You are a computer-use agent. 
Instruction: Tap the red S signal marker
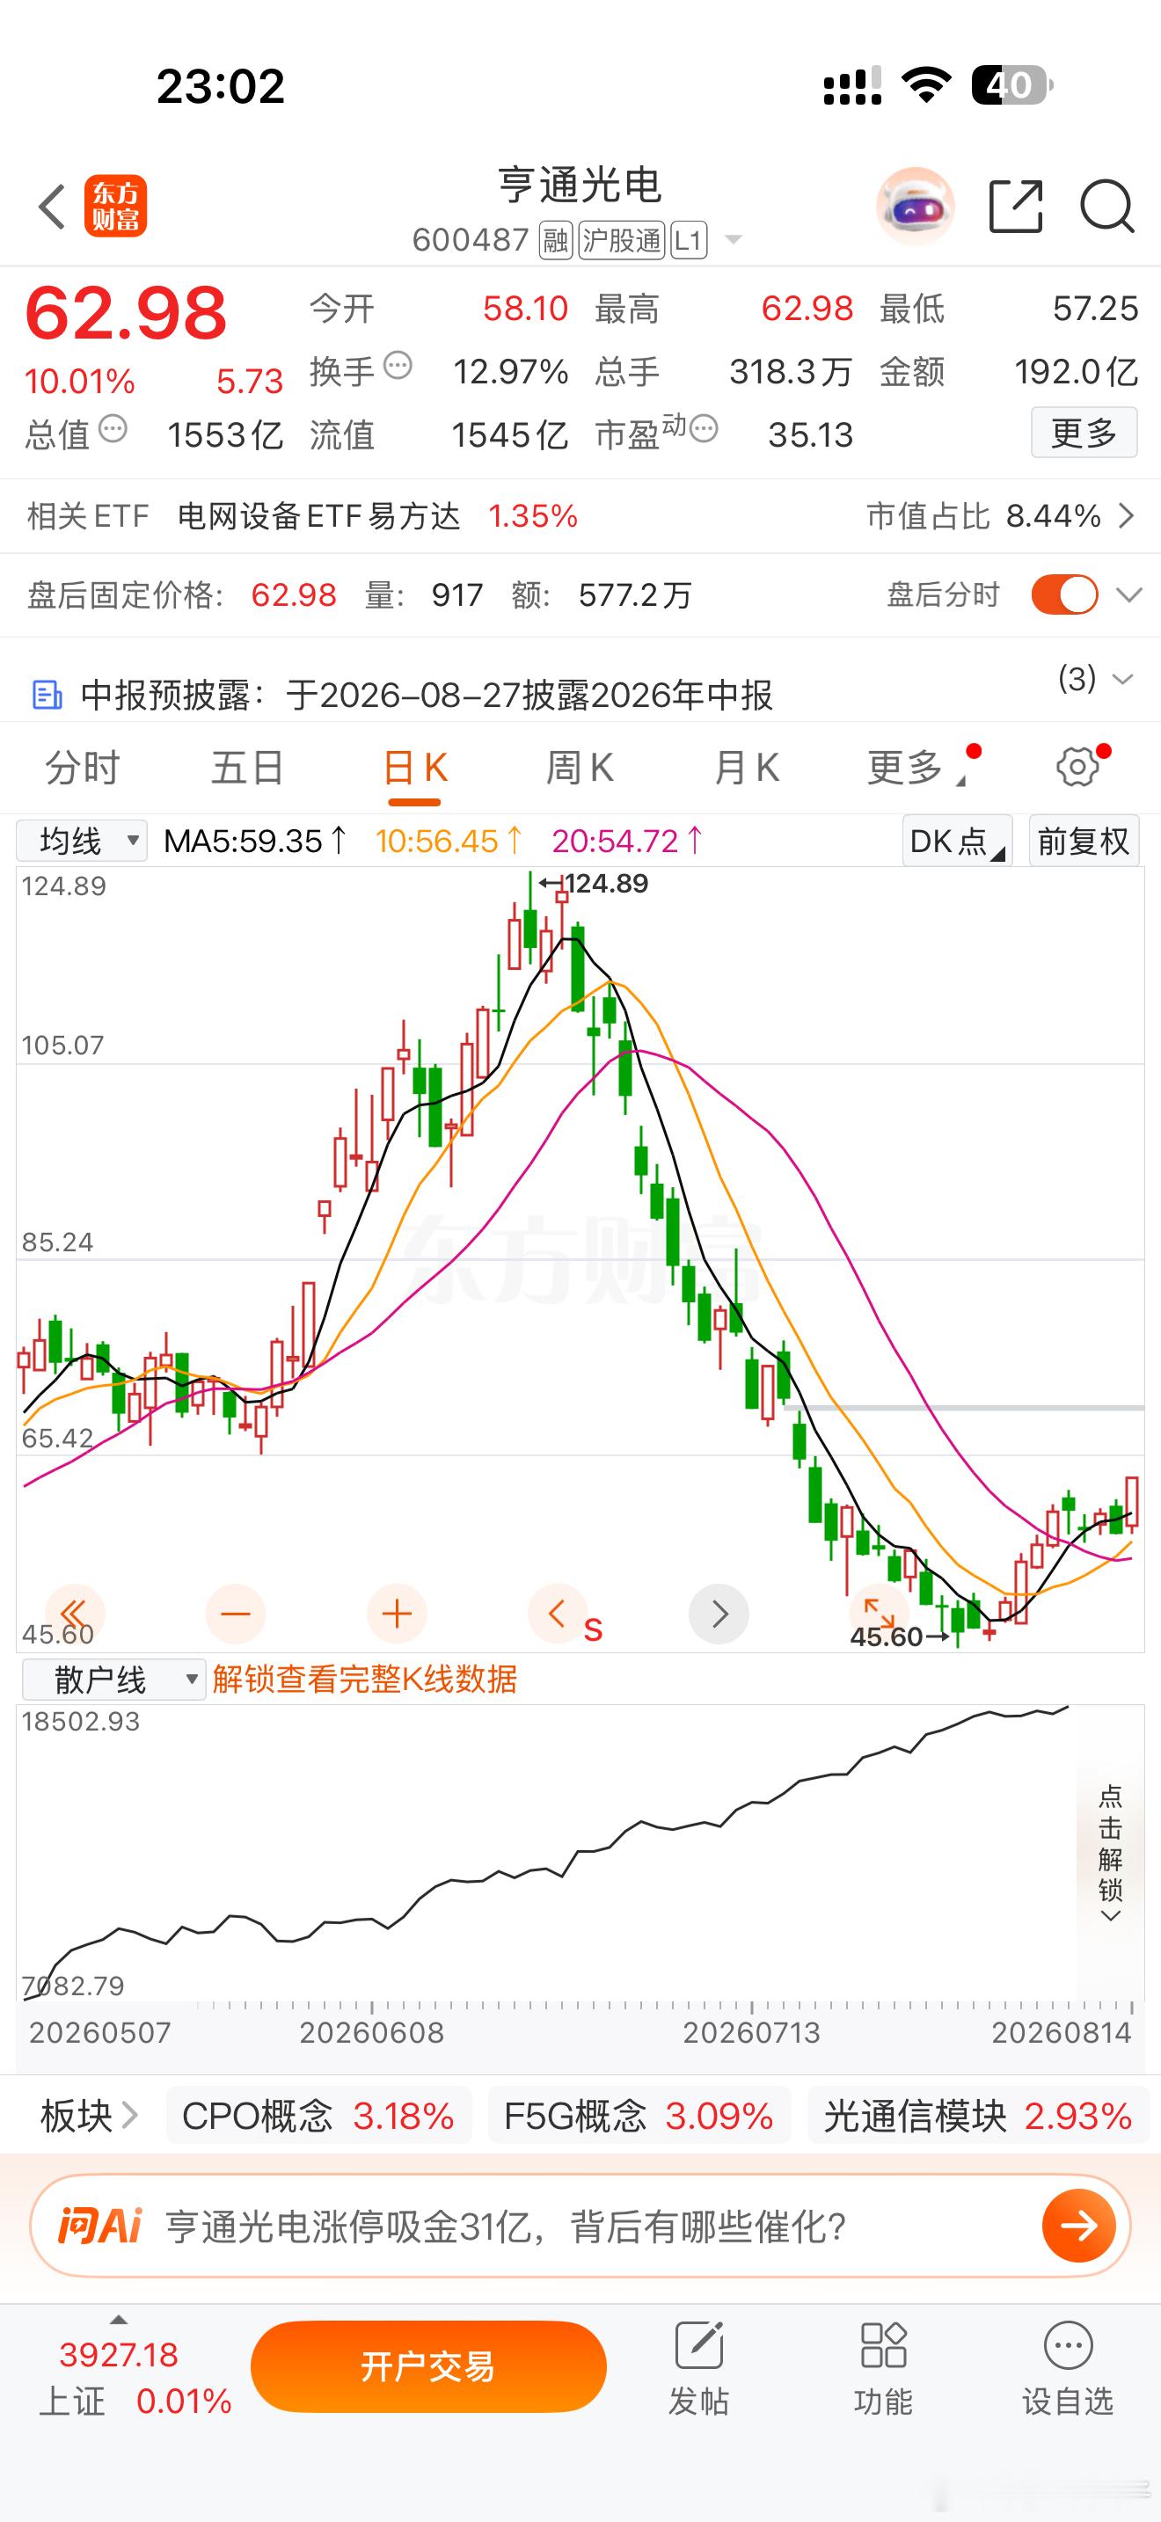(593, 1631)
